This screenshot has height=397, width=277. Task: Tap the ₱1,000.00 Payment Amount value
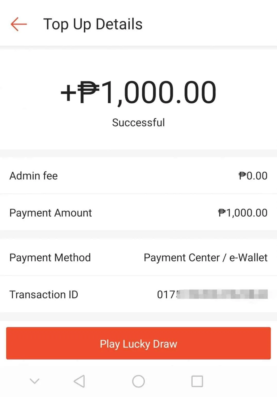[242, 213]
